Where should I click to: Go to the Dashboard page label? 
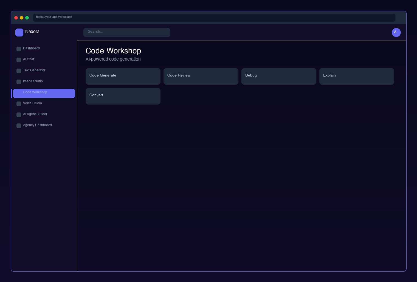click(x=31, y=48)
